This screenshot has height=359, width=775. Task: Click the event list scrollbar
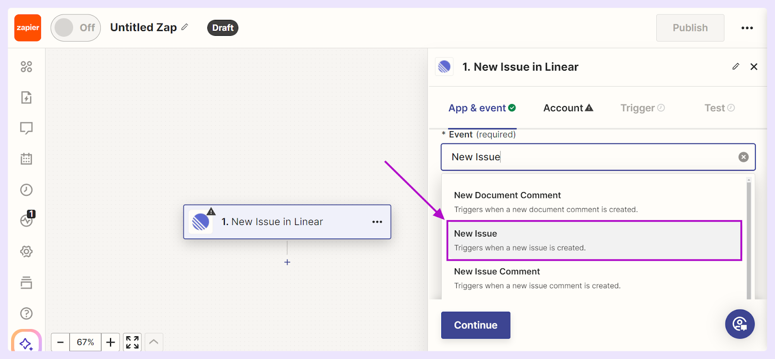[749, 239]
